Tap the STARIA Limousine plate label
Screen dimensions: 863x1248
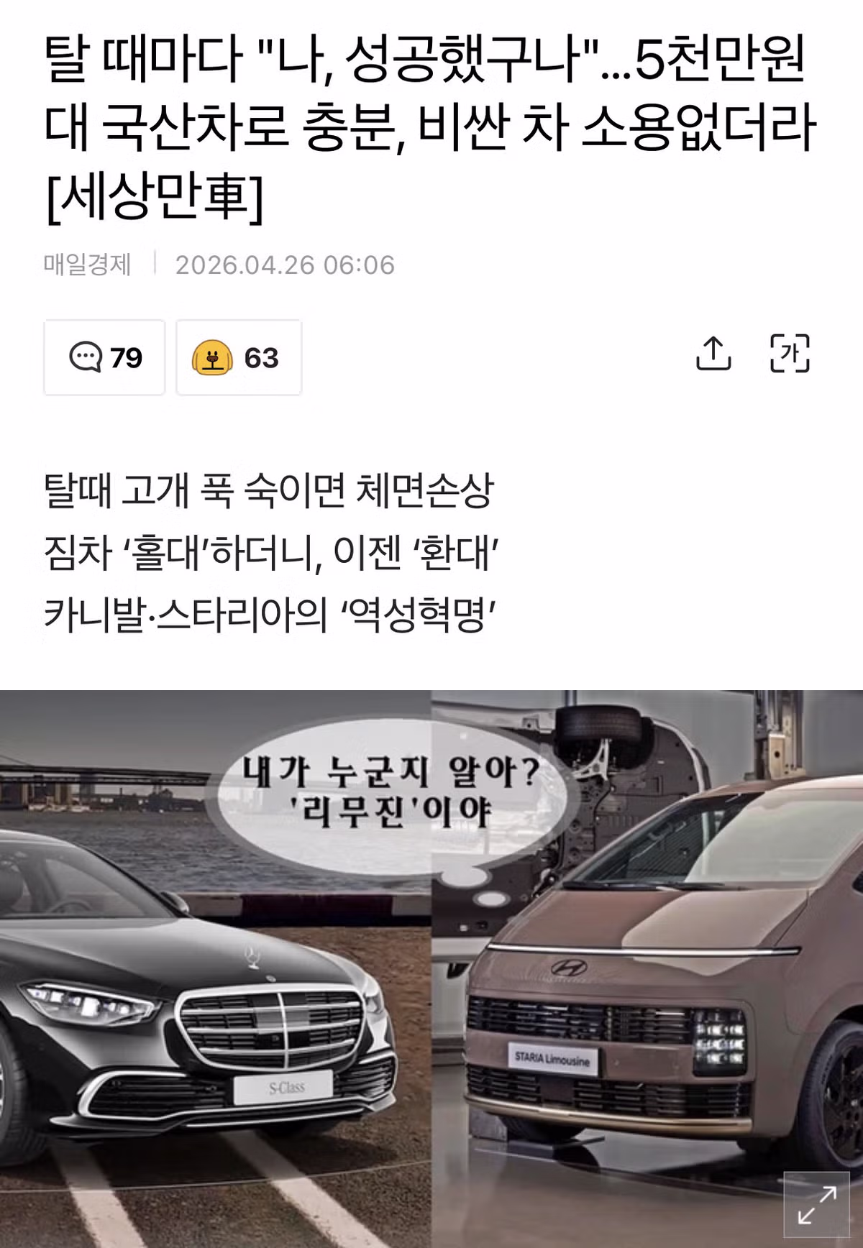(x=552, y=1058)
